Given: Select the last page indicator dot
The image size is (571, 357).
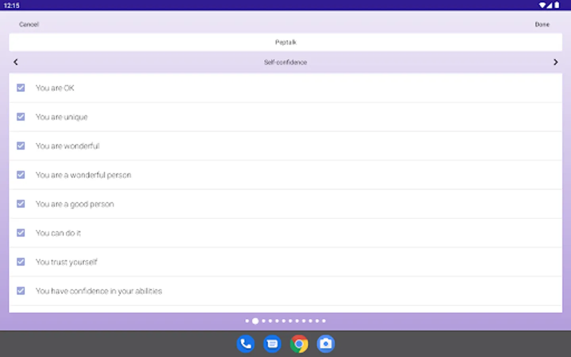Looking at the screenshot, I should click(324, 321).
